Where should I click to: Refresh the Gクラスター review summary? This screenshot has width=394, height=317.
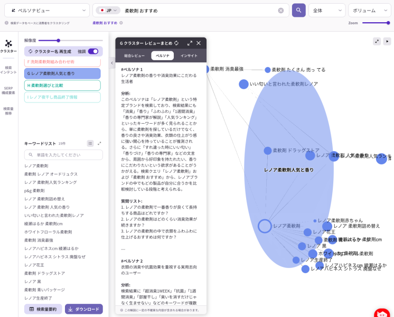176,43
